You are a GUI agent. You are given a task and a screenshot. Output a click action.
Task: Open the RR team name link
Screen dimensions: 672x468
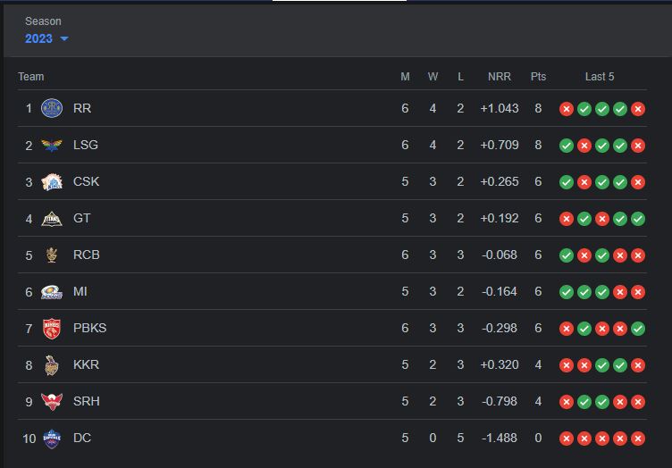(82, 108)
